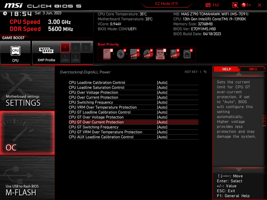Open CPU GT Switching Frequency setting
This screenshot has width=267, height=200.
pyautogui.click(x=134, y=127)
